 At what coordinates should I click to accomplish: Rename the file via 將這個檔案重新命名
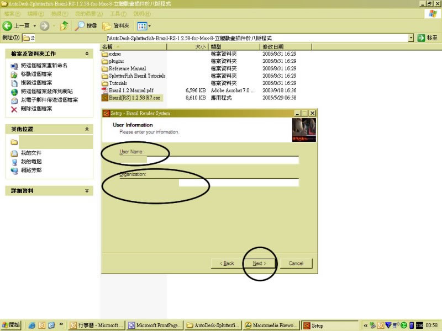[x=44, y=65]
